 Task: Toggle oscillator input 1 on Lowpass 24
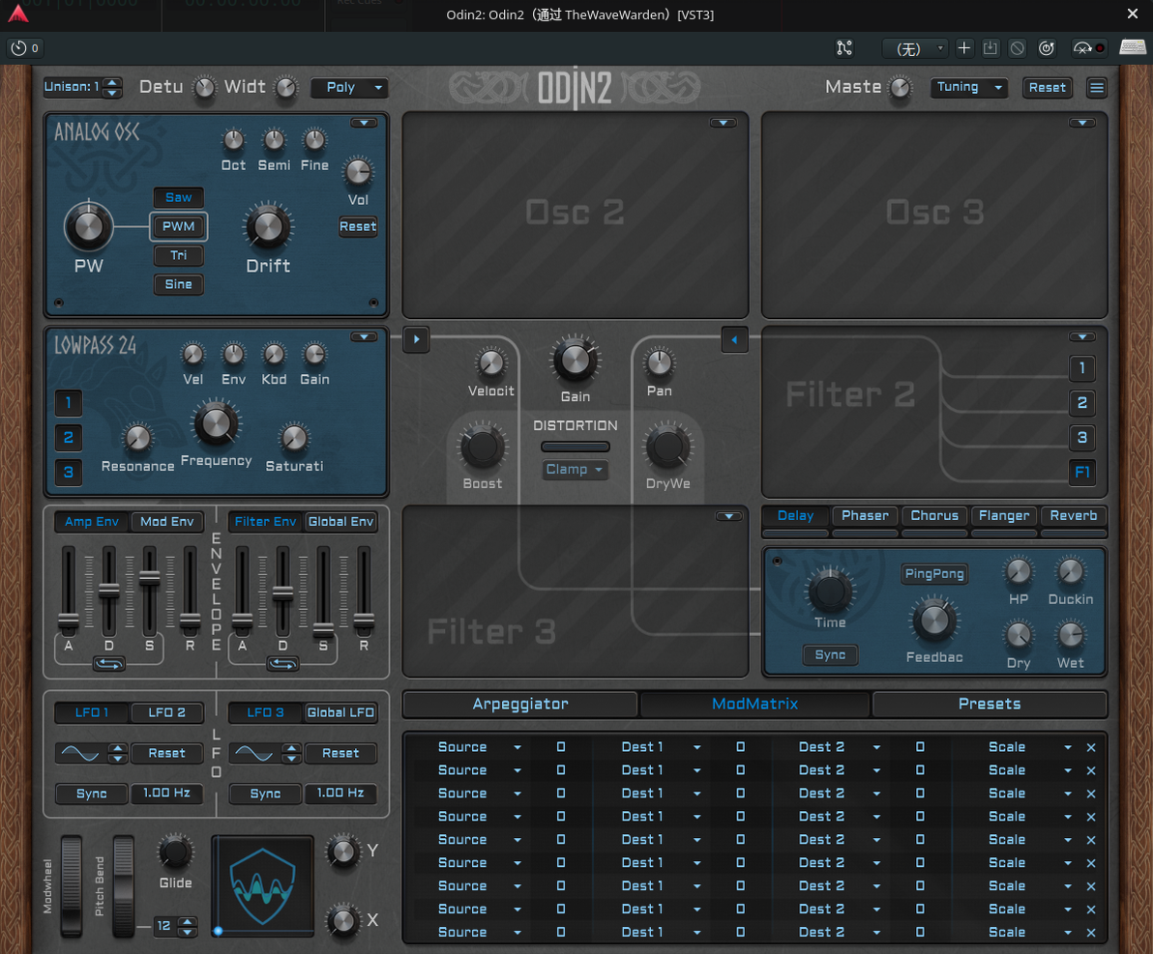point(69,403)
